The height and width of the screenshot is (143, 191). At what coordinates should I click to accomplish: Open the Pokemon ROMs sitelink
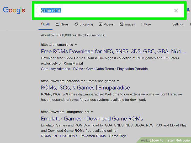click(93, 136)
